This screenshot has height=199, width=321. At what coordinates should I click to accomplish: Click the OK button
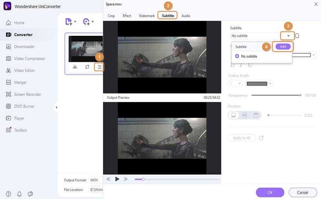270,192
